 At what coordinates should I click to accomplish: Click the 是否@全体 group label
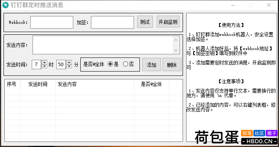point(94,64)
